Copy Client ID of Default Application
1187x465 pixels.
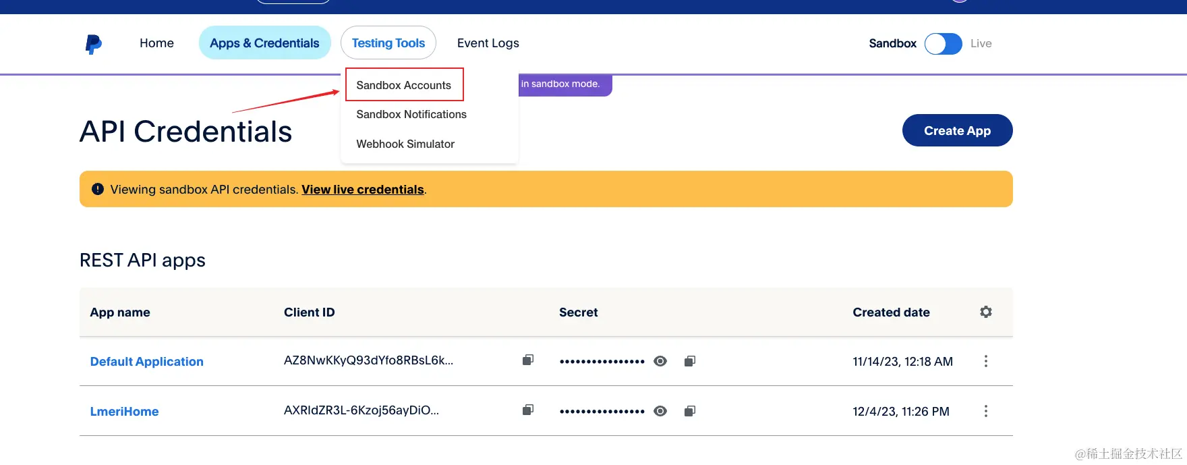pos(528,360)
